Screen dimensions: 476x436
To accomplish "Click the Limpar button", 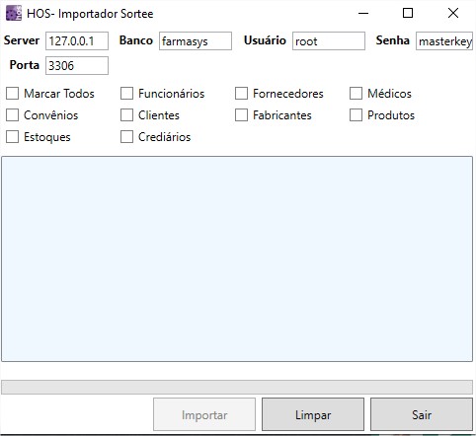I will (x=313, y=414).
